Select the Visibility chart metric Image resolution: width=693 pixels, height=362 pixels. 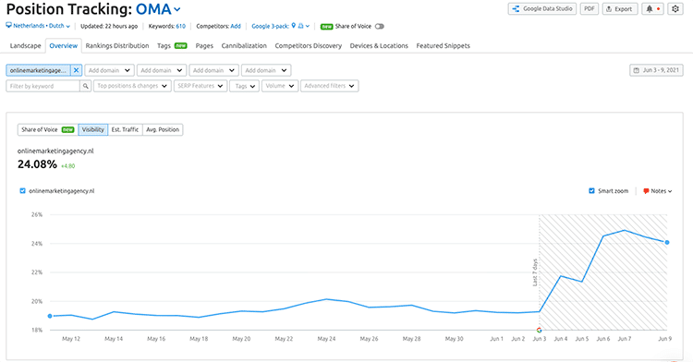click(92, 129)
